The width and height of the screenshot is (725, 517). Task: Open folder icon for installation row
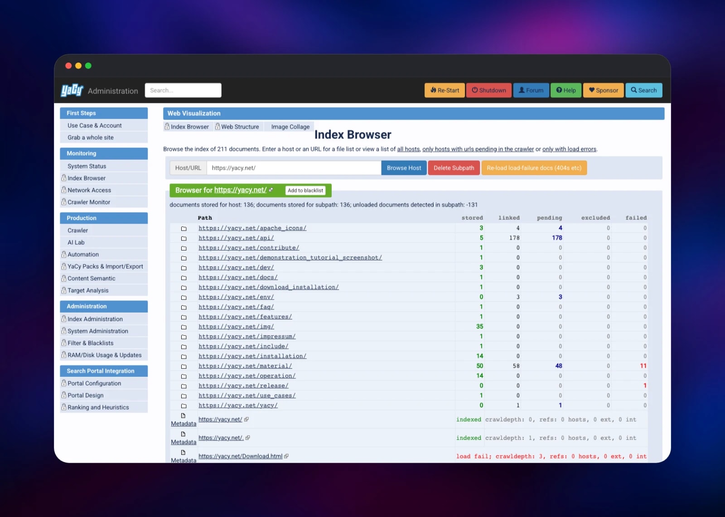pyautogui.click(x=184, y=357)
